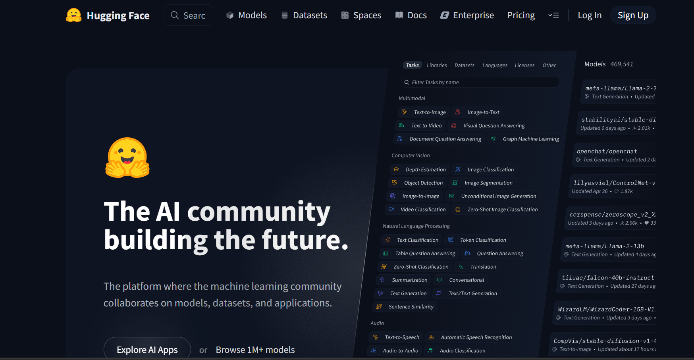Click the Text-to-Image task icon
694x360 pixels.
click(404, 112)
